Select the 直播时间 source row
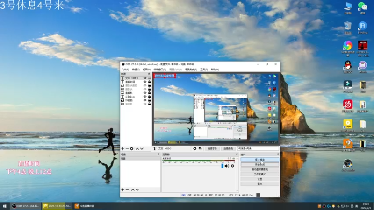Viewport: 374px width, 210px height. click(x=136, y=82)
